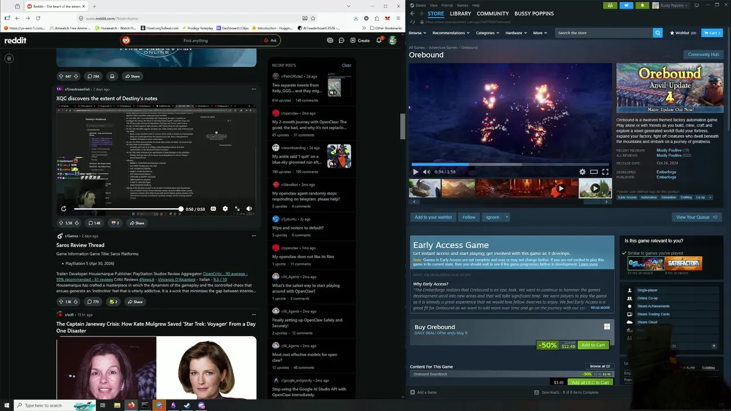Seek on the Orebound trailer progress bar

510,164
